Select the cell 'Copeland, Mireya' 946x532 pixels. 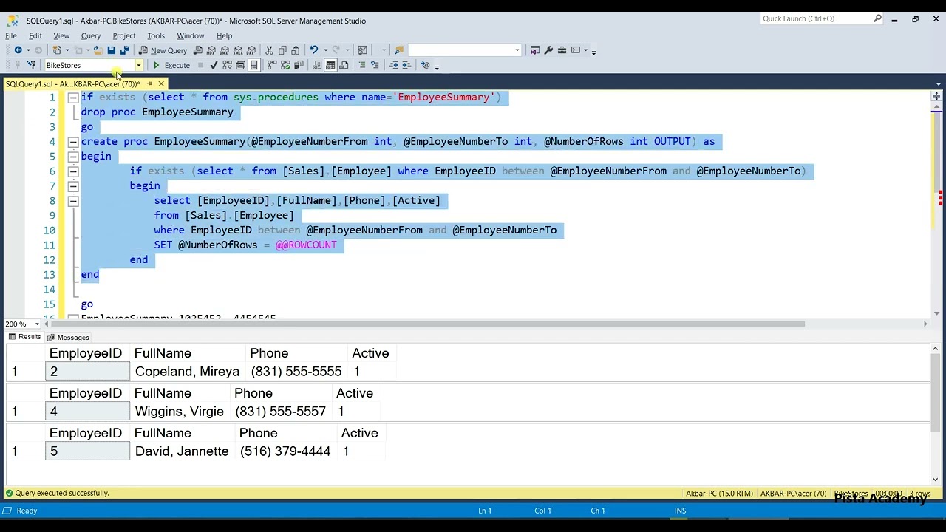[187, 372]
